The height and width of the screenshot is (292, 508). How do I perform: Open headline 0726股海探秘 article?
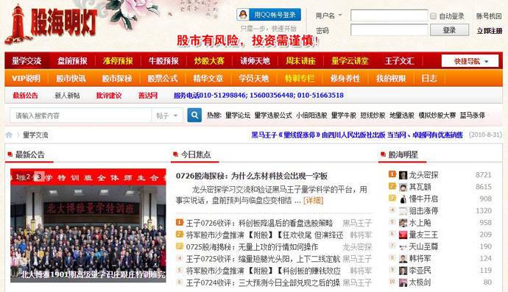coord(252,176)
